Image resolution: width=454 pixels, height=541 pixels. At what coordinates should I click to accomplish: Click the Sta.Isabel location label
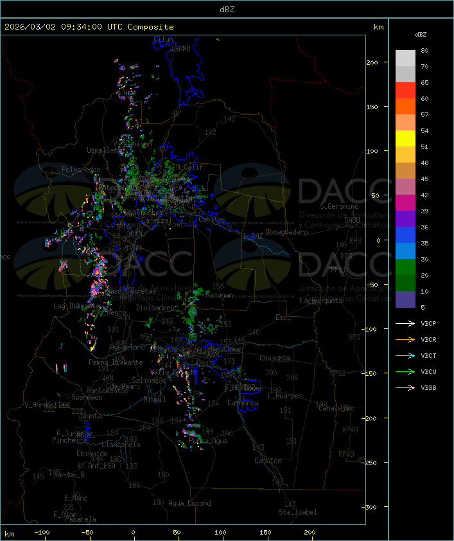tap(297, 512)
